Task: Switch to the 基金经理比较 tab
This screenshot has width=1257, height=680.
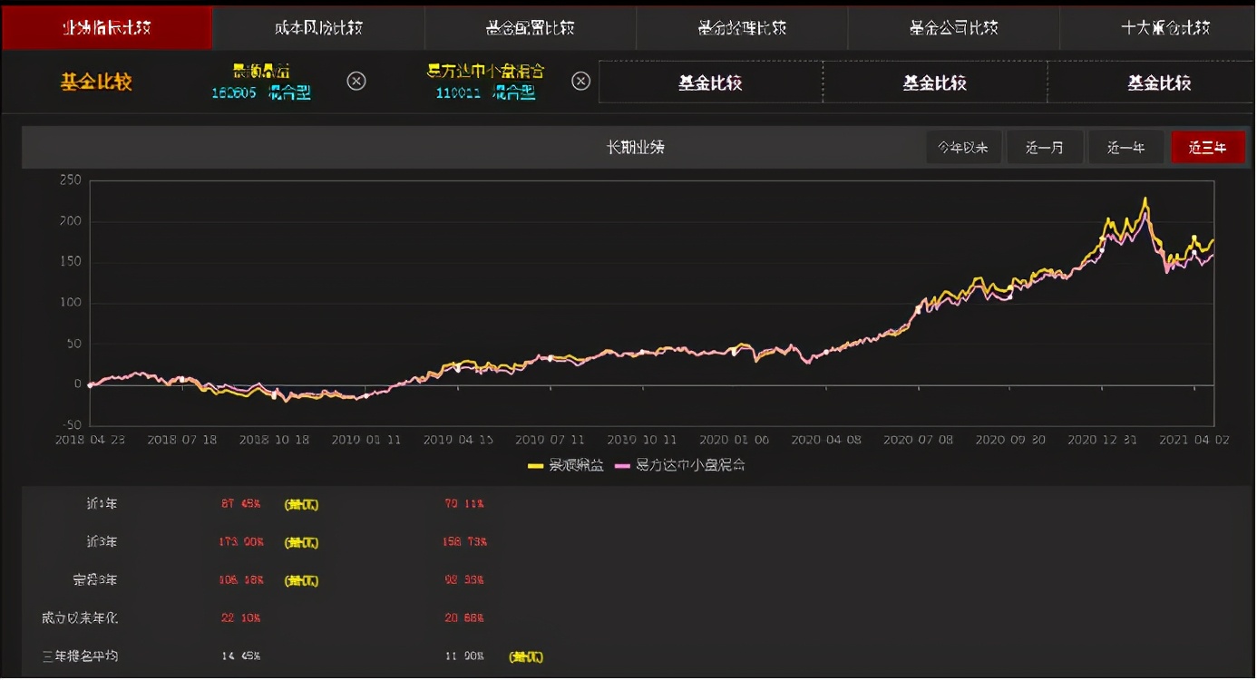Action: [741, 27]
